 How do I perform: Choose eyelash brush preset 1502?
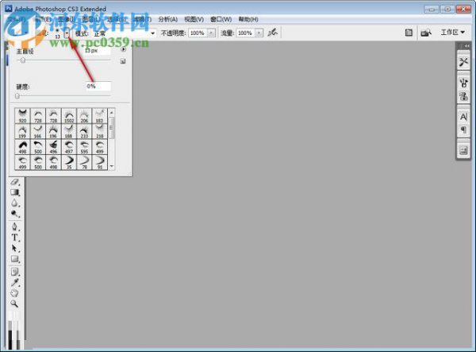pos(69,116)
